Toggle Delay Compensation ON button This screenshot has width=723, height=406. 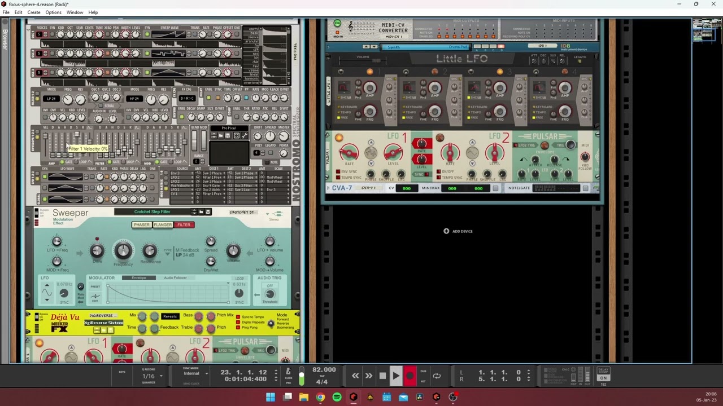[x=603, y=379]
